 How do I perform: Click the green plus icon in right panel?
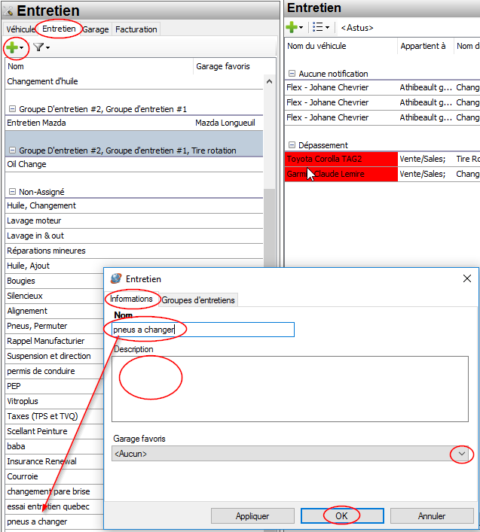pos(292,28)
